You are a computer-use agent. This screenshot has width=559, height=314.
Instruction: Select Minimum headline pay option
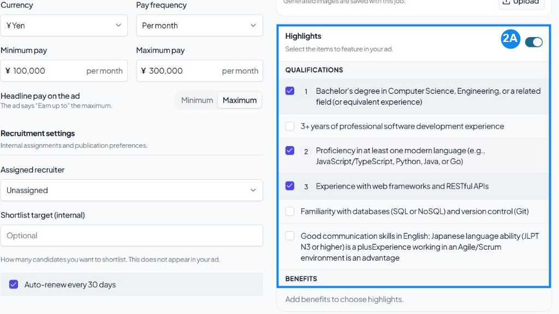197,100
